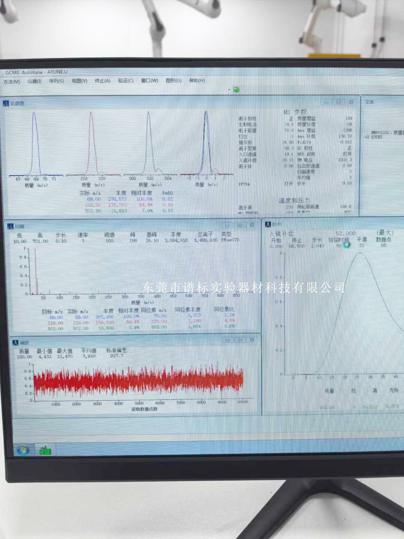Image resolution: width=404 pixels, height=539 pixels.
Task: Open the 验证(C) menu
Action: click(x=126, y=80)
